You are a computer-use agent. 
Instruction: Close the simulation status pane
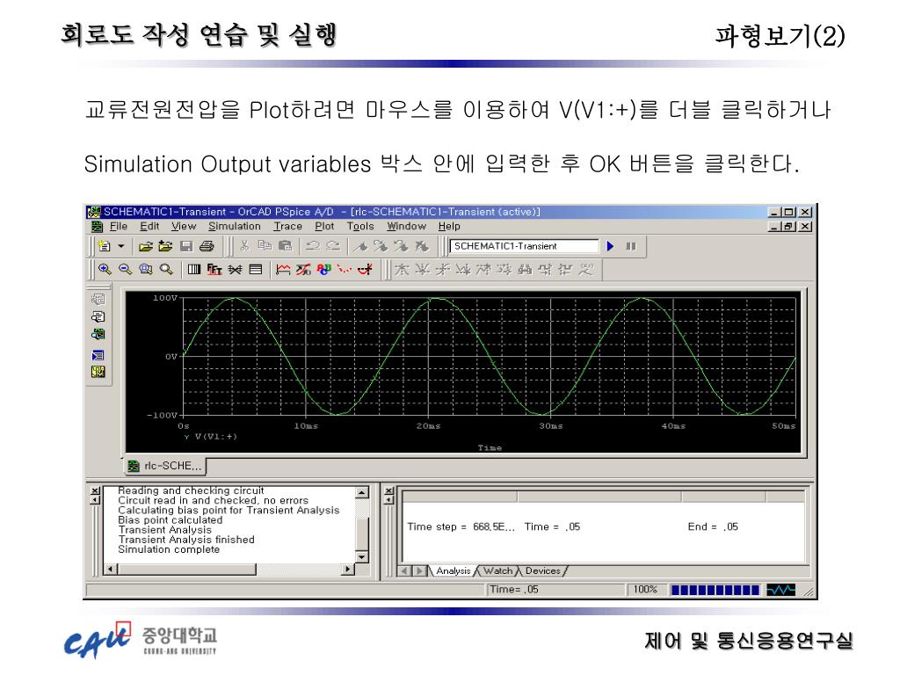[x=388, y=490]
